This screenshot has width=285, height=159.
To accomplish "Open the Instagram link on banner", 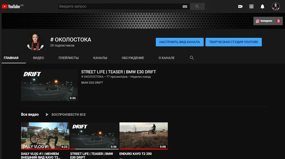I will click(x=264, y=21).
